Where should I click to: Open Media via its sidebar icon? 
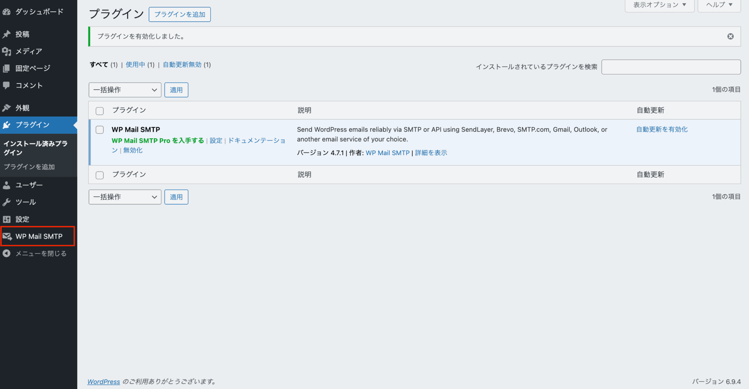click(6, 51)
